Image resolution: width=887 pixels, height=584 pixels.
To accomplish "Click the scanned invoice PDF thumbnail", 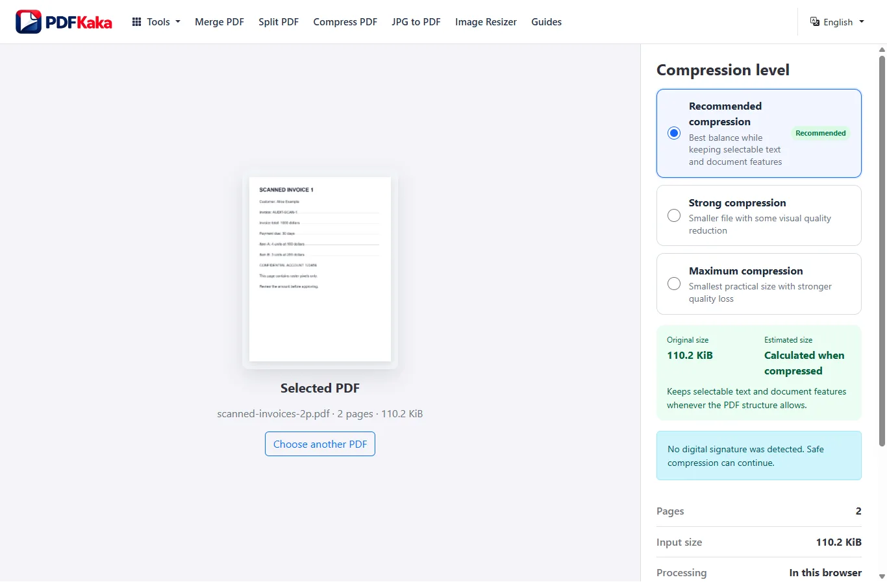I will [x=320, y=269].
